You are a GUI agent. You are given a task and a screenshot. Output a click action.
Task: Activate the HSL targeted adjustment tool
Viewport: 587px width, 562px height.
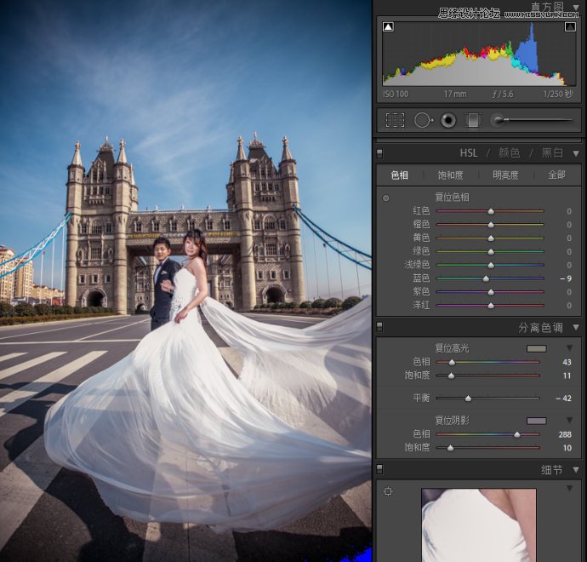click(386, 198)
